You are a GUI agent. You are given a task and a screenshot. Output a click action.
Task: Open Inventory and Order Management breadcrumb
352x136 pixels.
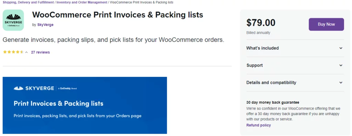82,2
